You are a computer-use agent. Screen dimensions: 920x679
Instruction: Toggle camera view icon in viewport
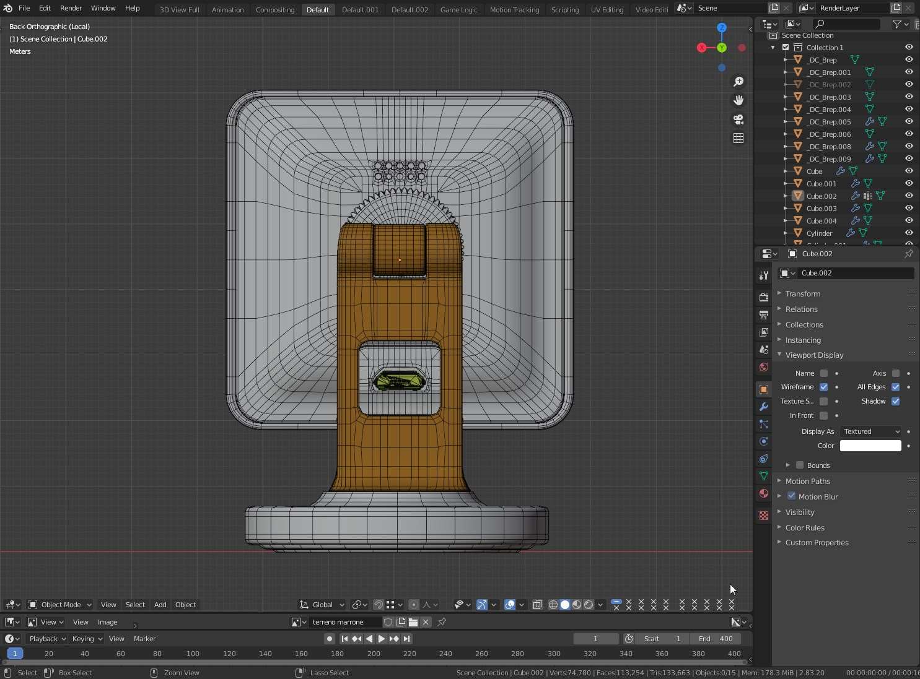click(738, 119)
